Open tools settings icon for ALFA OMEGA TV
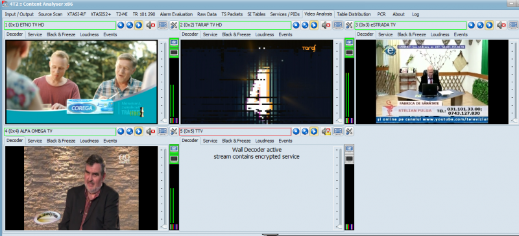The image size is (519, 236). pyautogui.click(x=174, y=132)
